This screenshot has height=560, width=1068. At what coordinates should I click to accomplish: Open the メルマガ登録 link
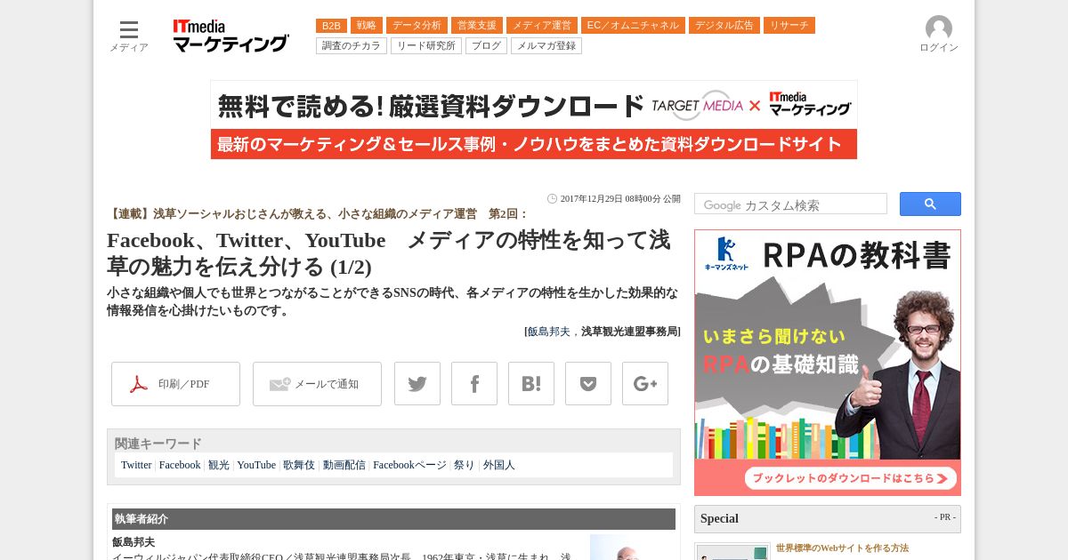pos(546,45)
